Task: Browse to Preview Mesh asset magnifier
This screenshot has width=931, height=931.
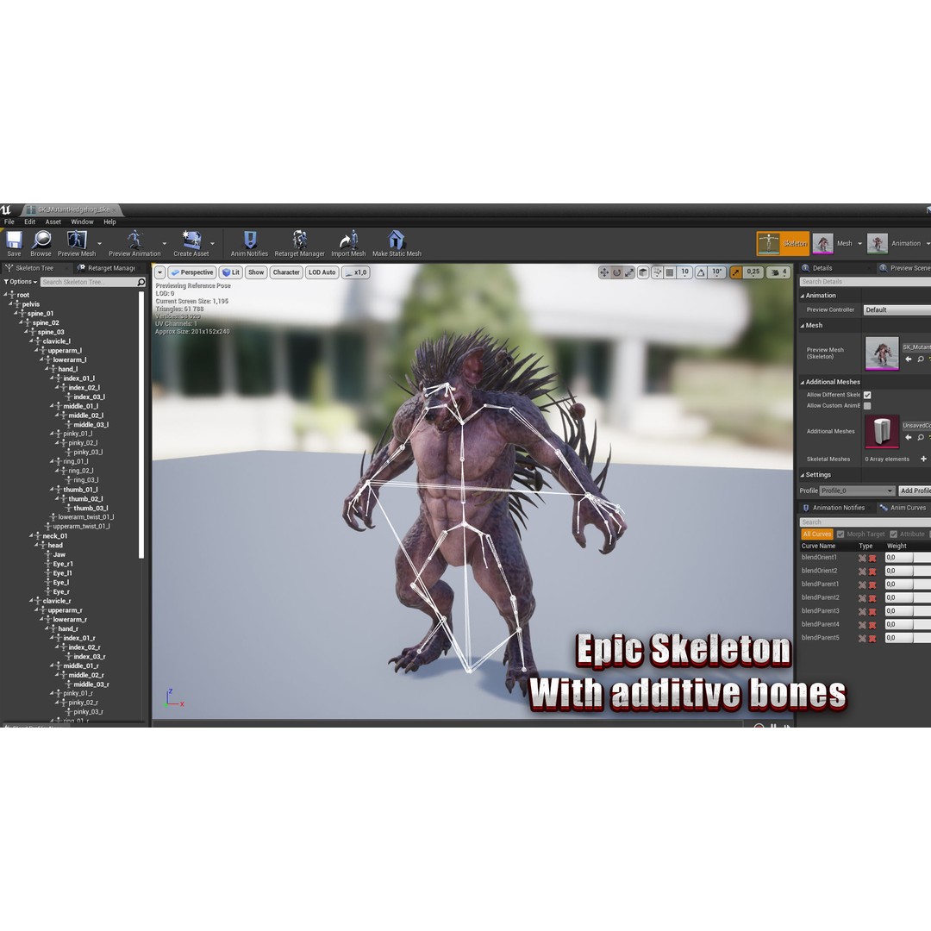Action: coord(921,359)
